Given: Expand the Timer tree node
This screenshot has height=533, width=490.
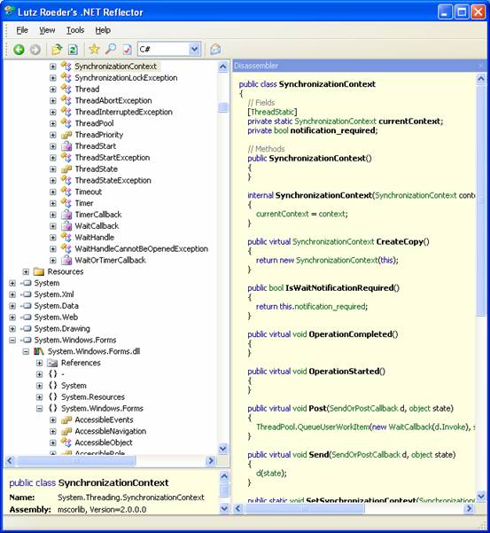Looking at the screenshot, I should click(x=52, y=203).
